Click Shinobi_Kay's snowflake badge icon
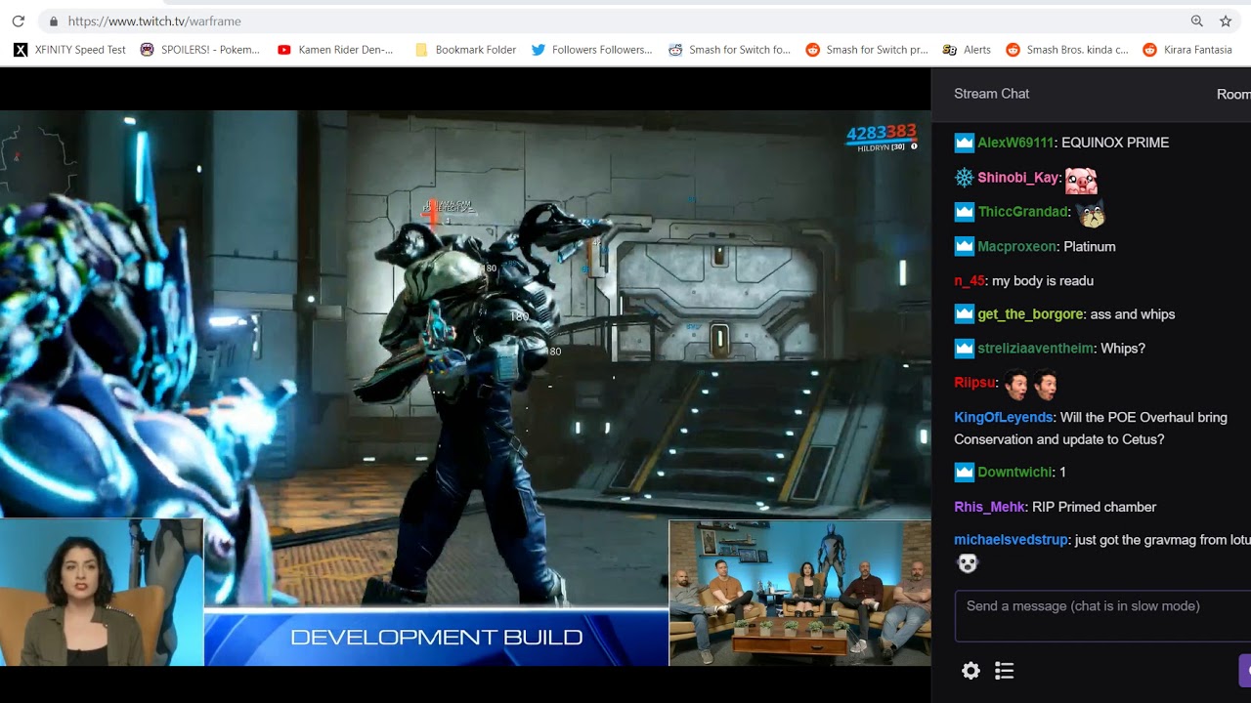 point(964,178)
